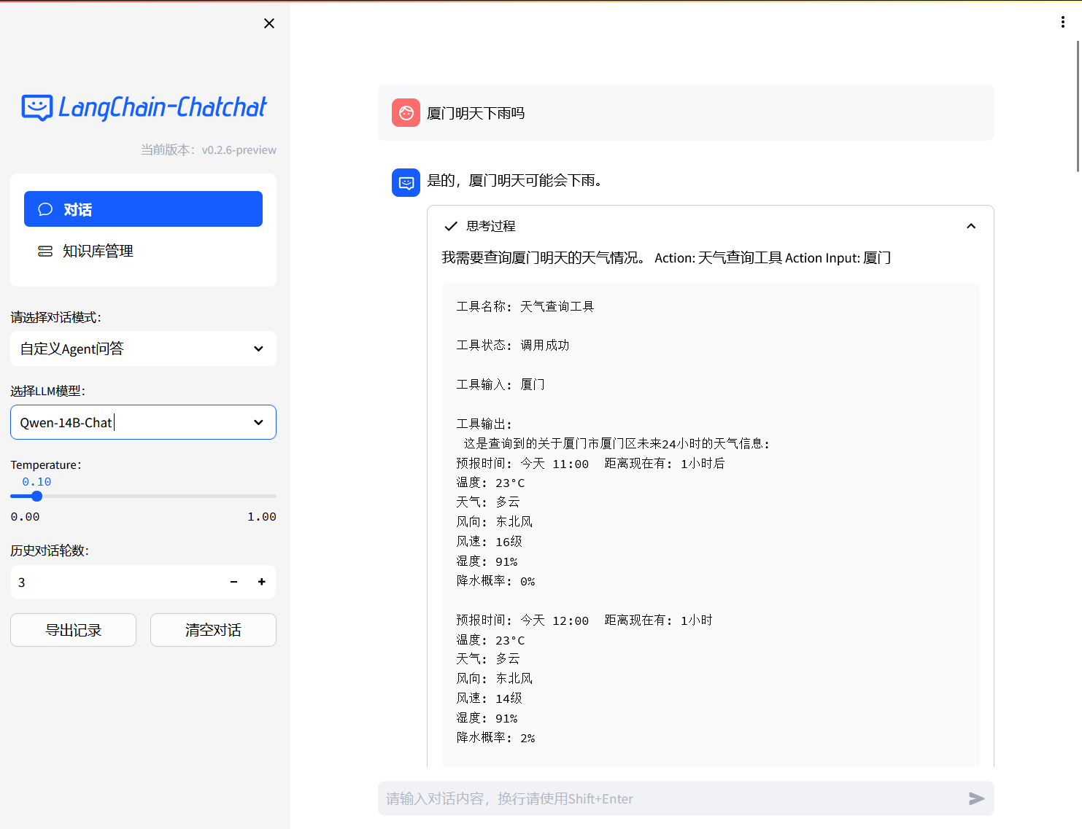Focus the chat message input field
1082x829 pixels.
(x=671, y=798)
